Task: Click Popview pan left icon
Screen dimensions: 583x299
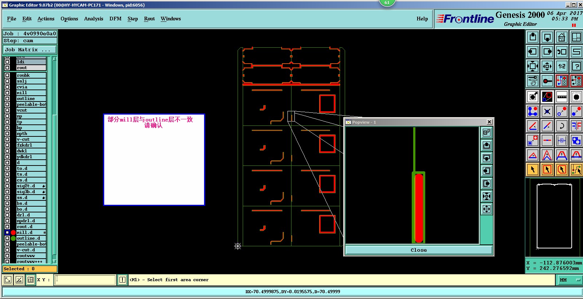Action: click(x=486, y=171)
